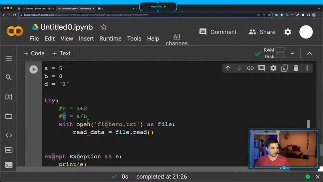Click the commented line '#e = a+d'

point(73,109)
